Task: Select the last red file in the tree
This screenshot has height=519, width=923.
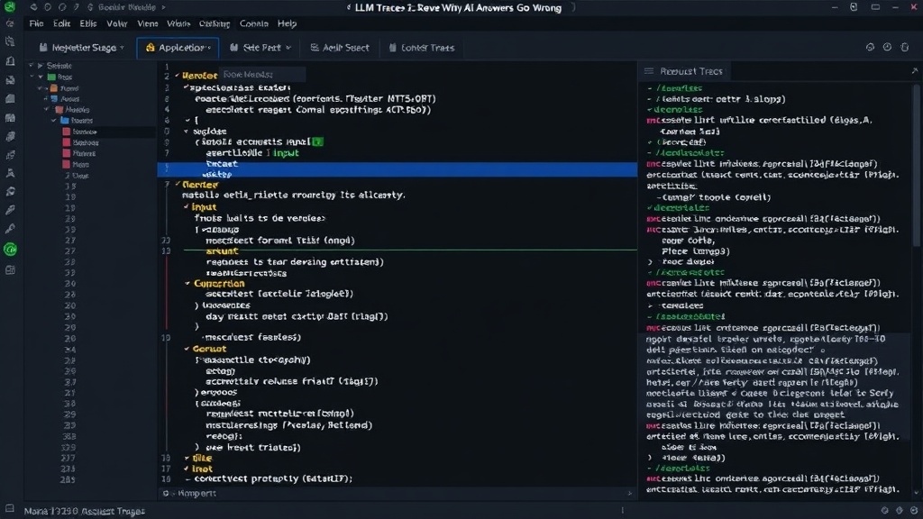Action: [x=67, y=165]
